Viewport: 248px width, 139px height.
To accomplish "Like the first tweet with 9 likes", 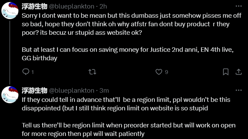I will (159, 72).
